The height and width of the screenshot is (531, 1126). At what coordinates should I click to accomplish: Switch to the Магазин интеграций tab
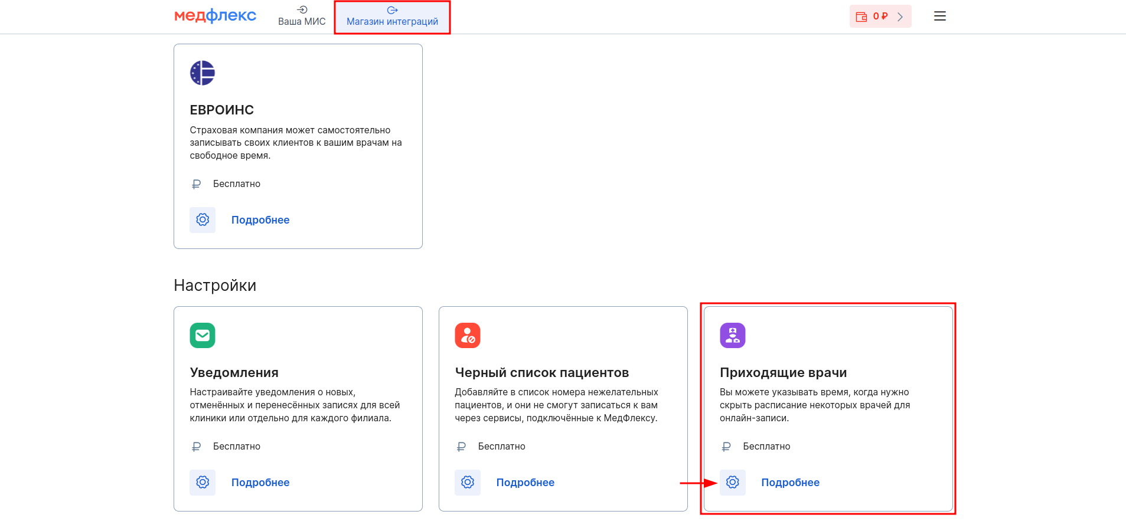(x=392, y=17)
